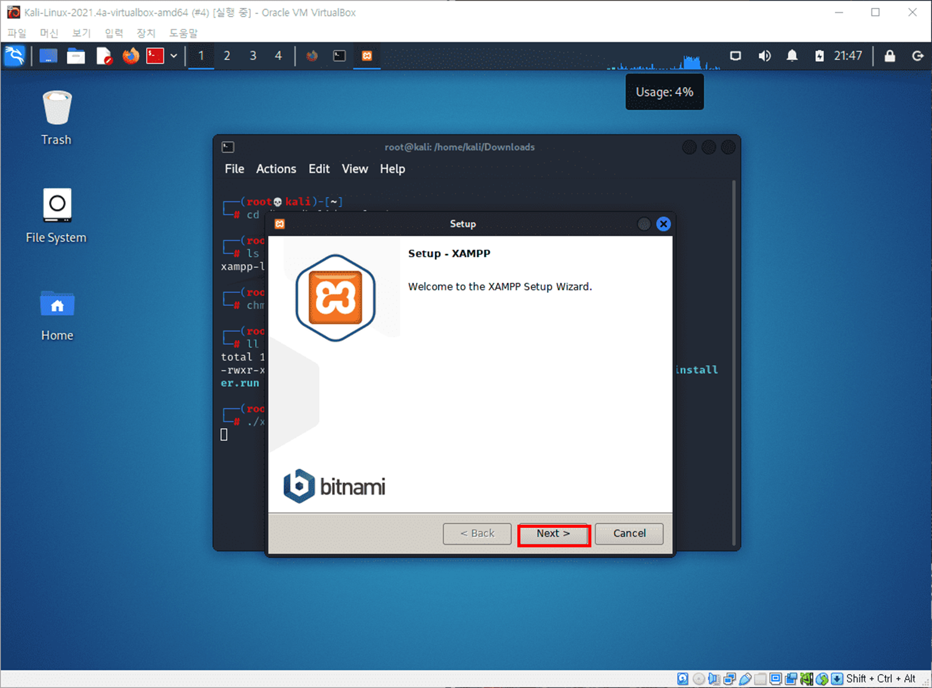
Task: Open Firefox from the Kali panel
Action: (131, 56)
